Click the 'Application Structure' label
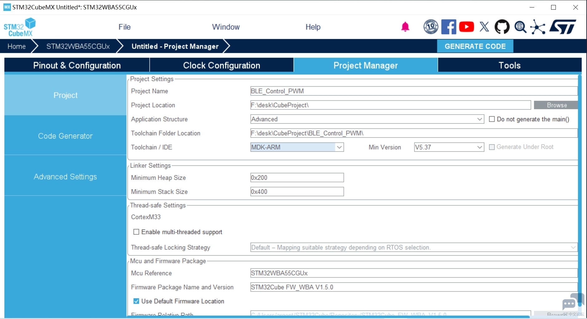587x319 pixels. (159, 119)
